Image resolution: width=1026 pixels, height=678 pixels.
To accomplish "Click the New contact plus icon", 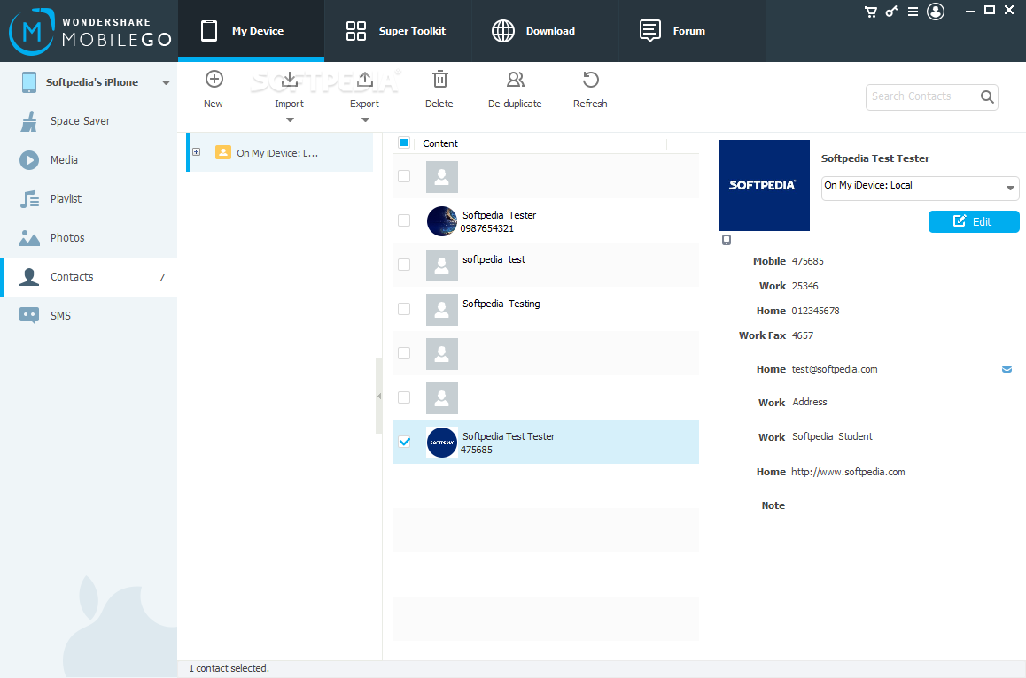I will point(214,79).
